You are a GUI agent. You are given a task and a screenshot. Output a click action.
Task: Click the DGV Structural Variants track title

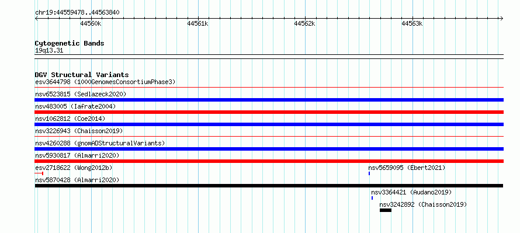pos(82,75)
